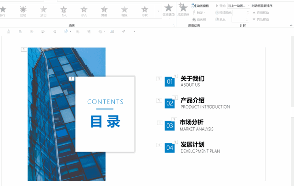The height and width of the screenshot is (186, 294).
Task: Open the 动画窗格 animation pane
Action: [200, 6]
